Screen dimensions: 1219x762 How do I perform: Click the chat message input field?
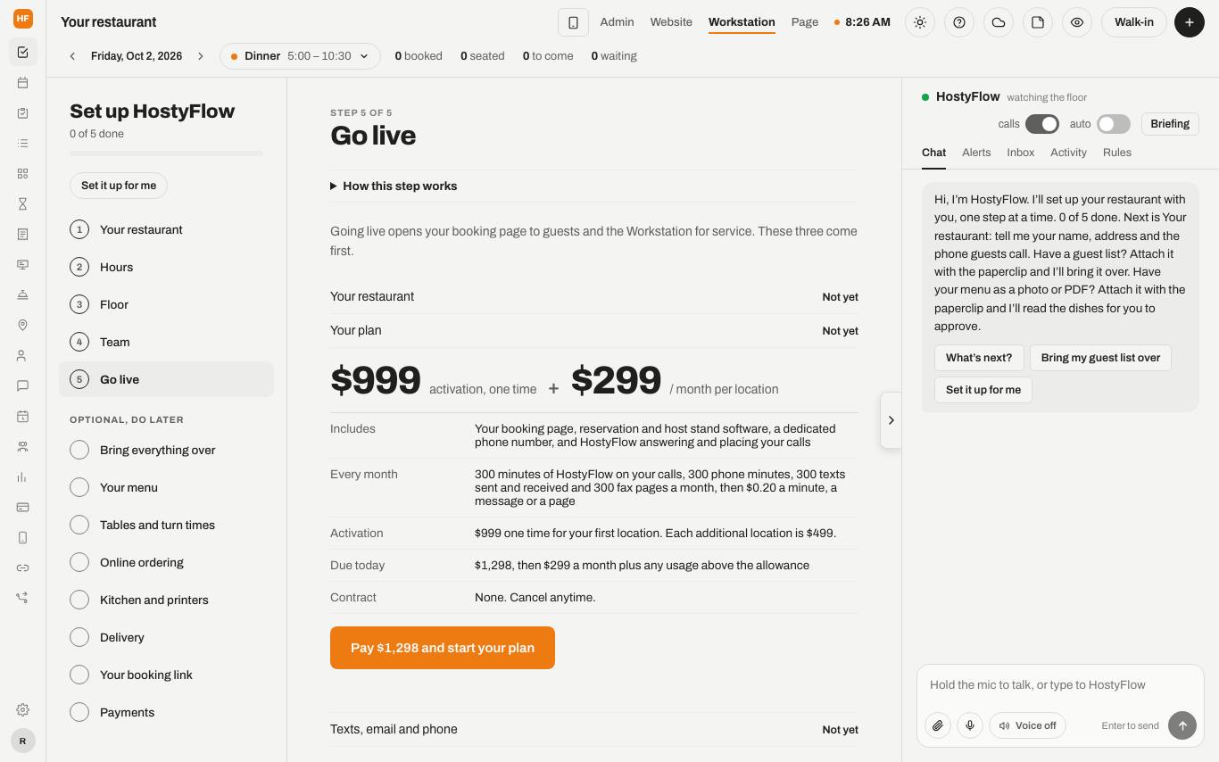[1060, 685]
